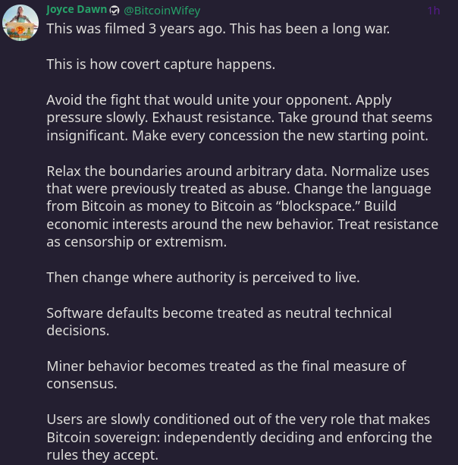Open Joyce Dawn's profile avatar picture
The image size is (458, 465).
click(20, 23)
